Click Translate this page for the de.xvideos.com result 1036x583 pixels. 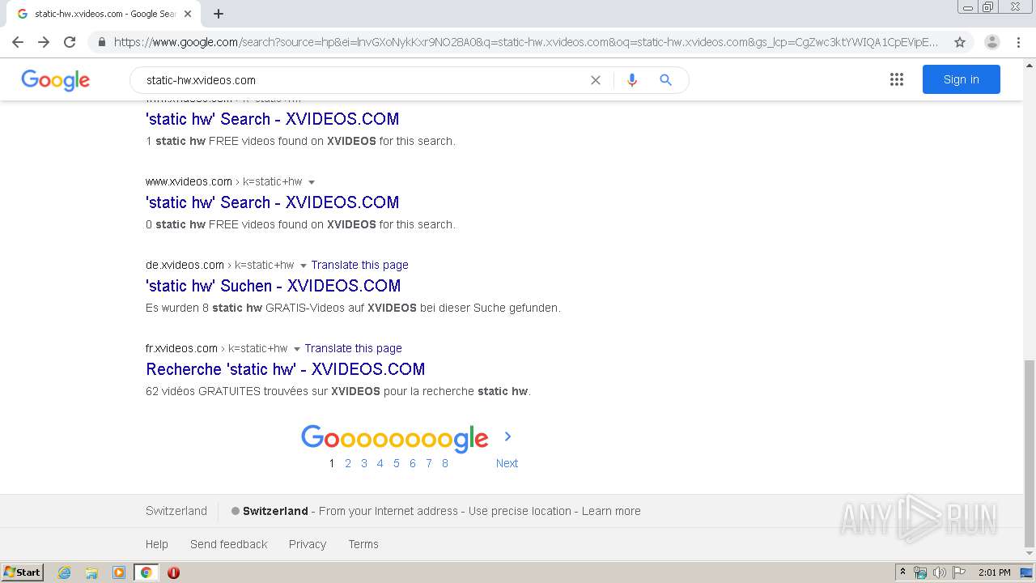359,265
